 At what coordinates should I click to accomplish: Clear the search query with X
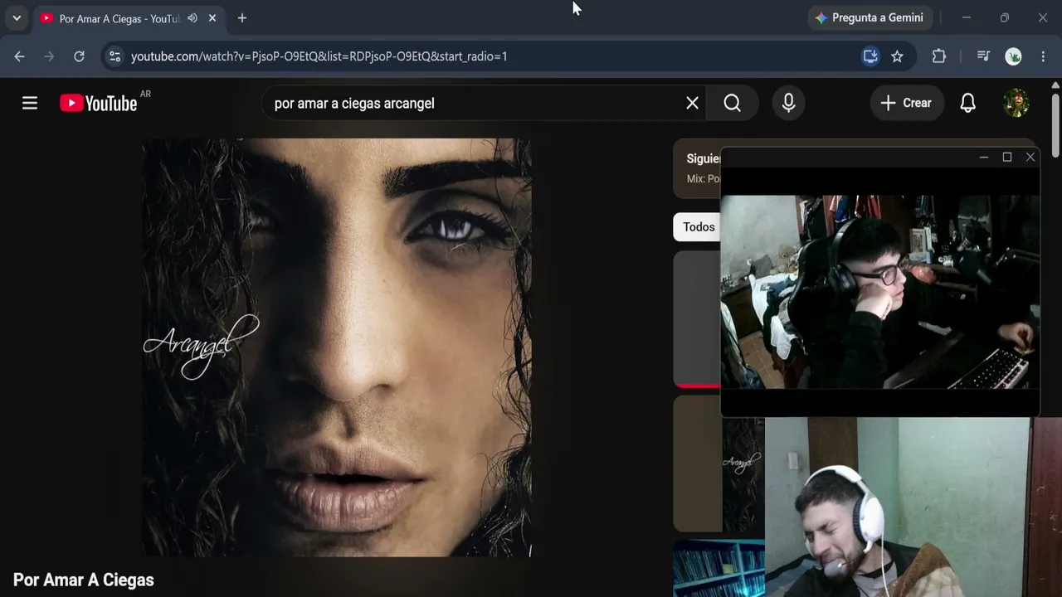pyautogui.click(x=692, y=103)
